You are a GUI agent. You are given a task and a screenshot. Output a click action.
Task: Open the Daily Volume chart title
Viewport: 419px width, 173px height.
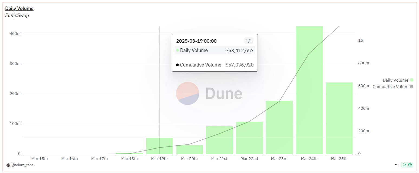coord(19,8)
